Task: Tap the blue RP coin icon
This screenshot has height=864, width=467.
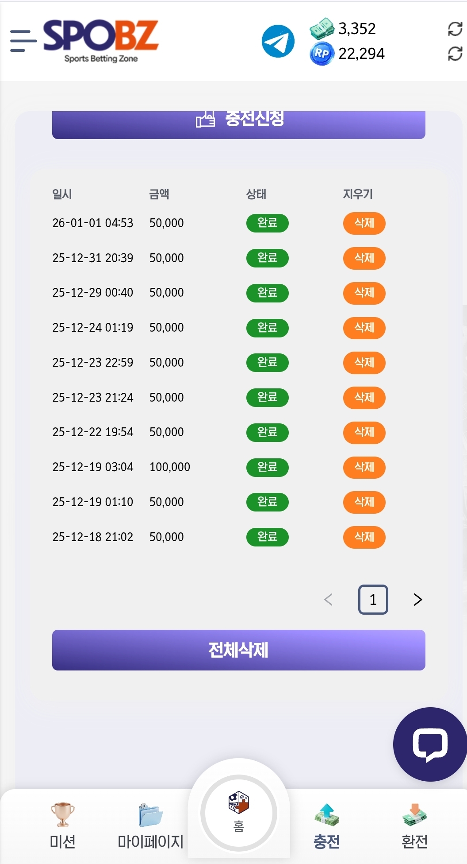Action: click(x=322, y=54)
